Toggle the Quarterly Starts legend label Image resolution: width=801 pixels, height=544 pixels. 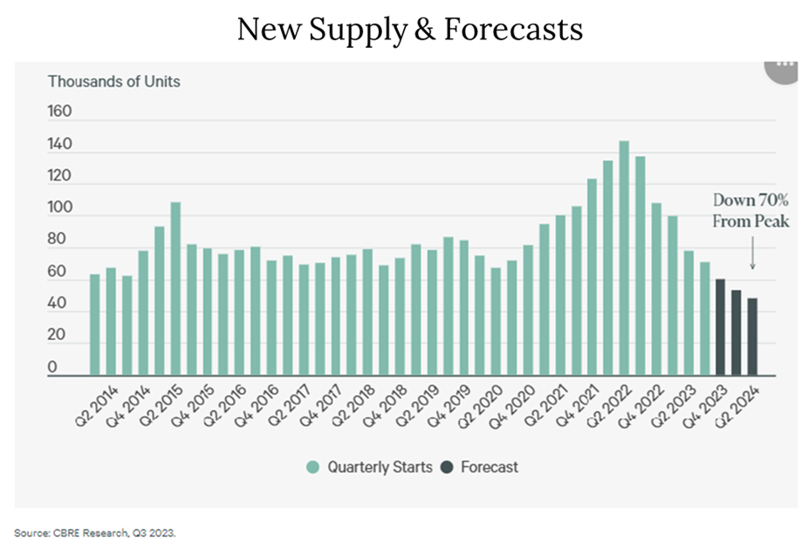pos(380,467)
